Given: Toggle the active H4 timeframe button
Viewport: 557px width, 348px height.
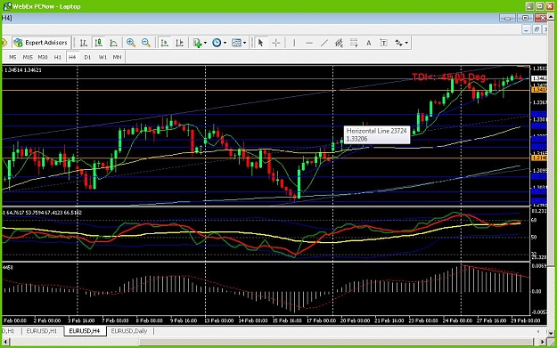Looking at the screenshot, I should click(72, 57).
